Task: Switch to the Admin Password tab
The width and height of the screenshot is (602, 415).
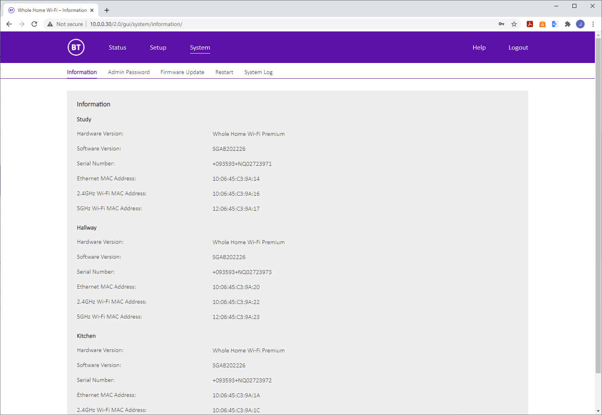Action: click(x=129, y=72)
